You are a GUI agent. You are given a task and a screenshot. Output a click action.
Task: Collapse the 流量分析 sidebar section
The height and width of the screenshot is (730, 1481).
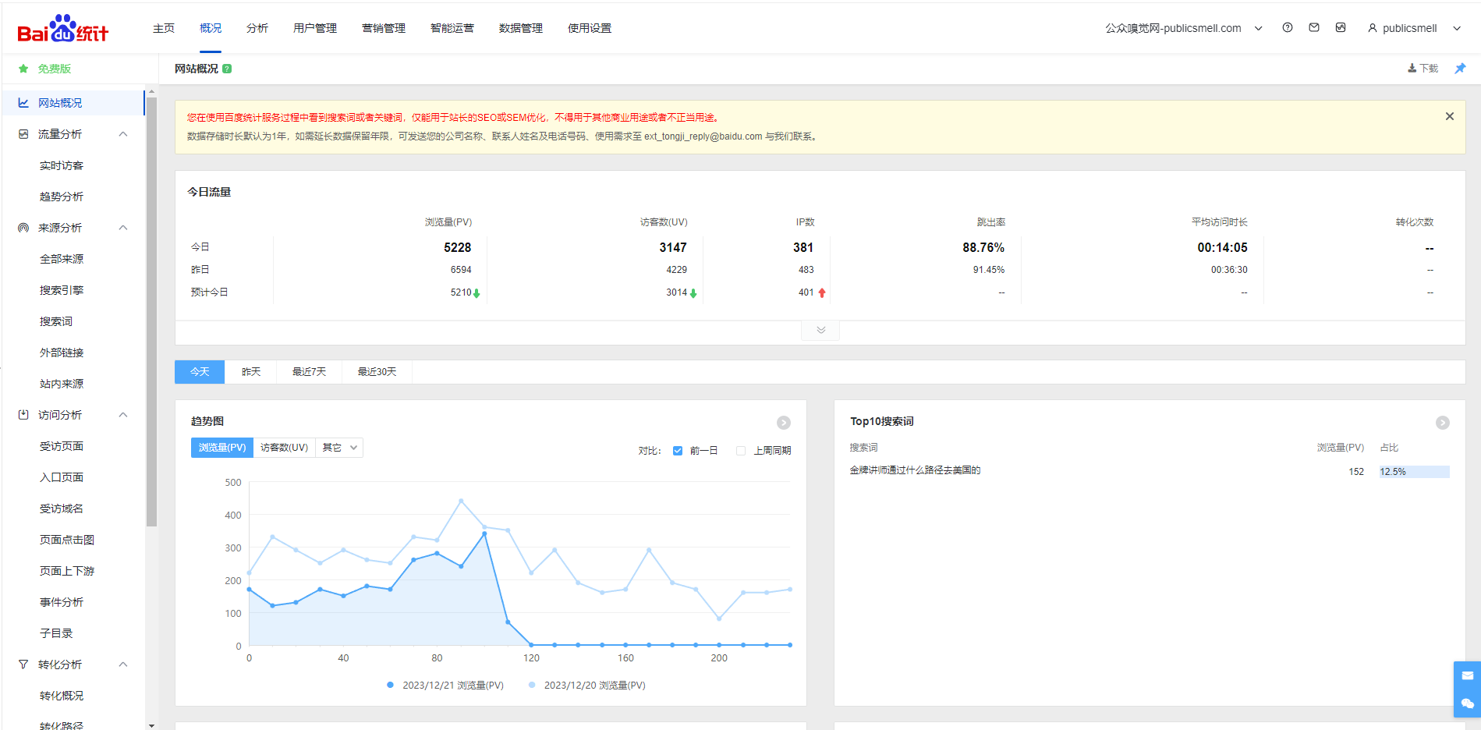tap(123, 134)
